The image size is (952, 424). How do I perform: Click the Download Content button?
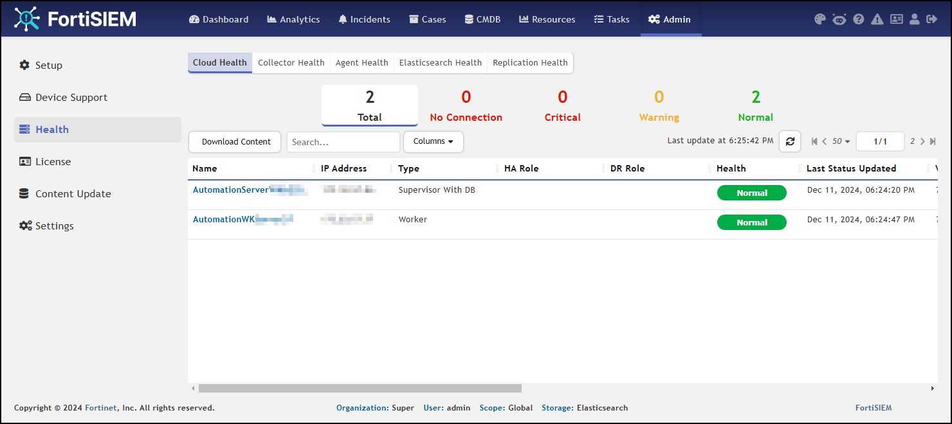(x=234, y=141)
